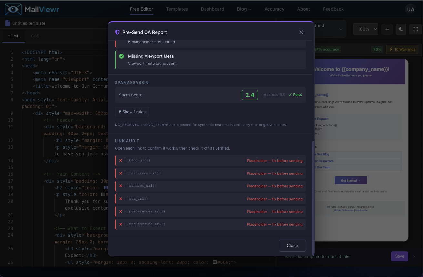This screenshot has width=423, height=277.
Task: Click the purple Save button
Action: tap(399, 256)
